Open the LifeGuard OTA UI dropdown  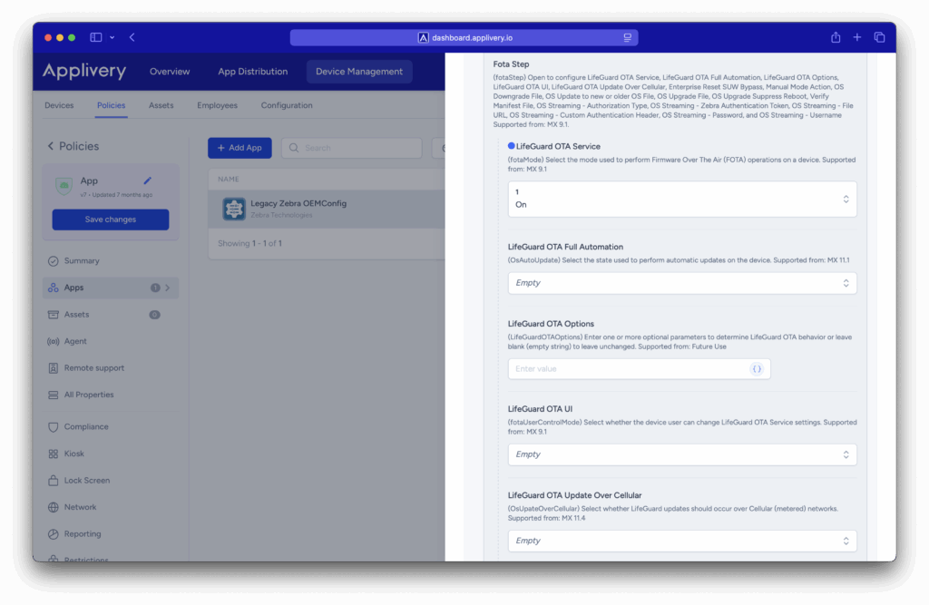(x=681, y=454)
